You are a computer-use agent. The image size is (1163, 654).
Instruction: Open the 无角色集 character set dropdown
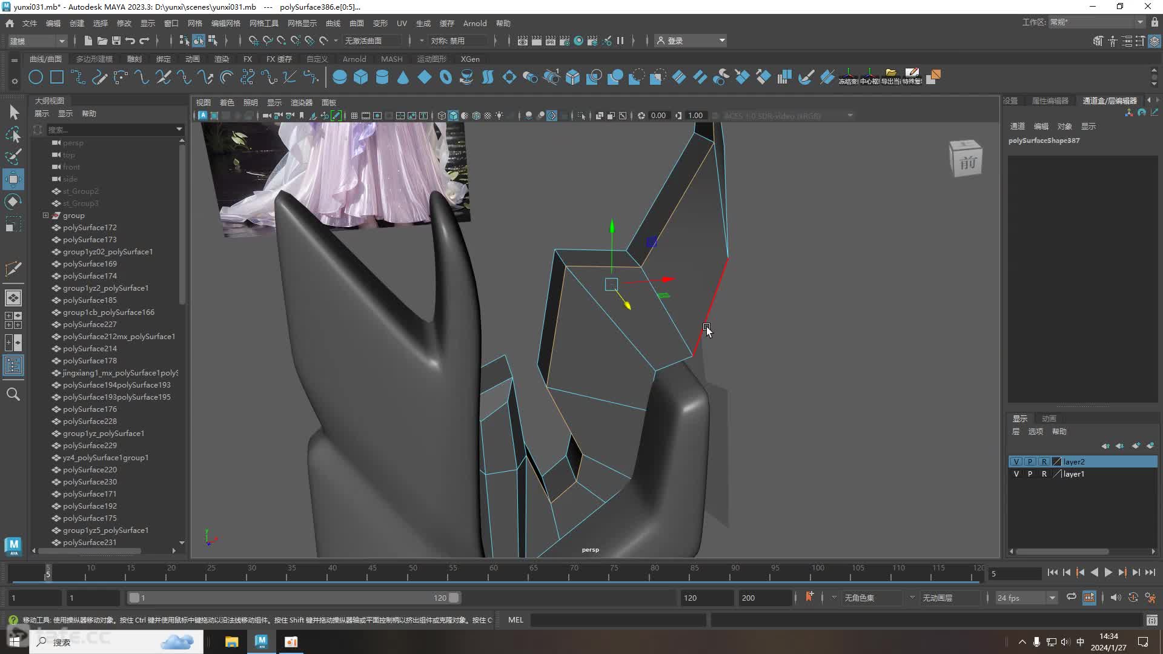[x=872, y=598]
